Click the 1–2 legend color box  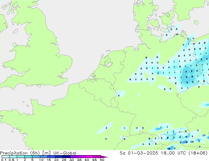pos(21,157)
